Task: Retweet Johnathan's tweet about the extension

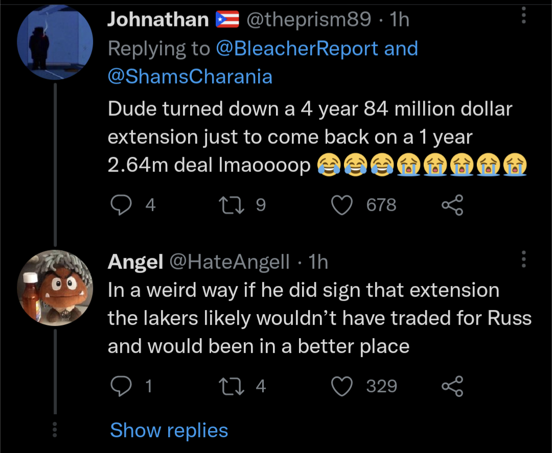Action: [x=225, y=205]
